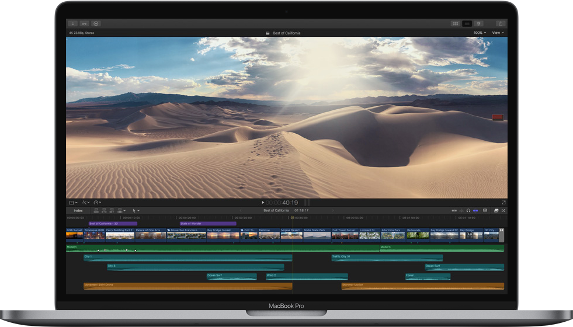
Task: Show the browser grid layout icon
Action: point(455,24)
